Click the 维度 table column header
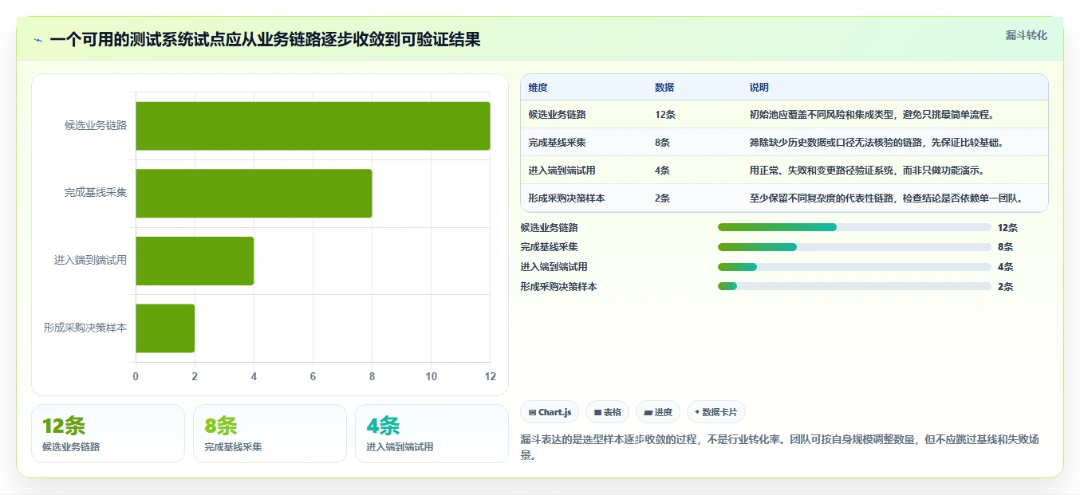 point(538,88)
